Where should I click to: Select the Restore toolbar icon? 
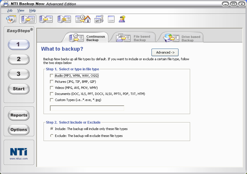[46, 19]
